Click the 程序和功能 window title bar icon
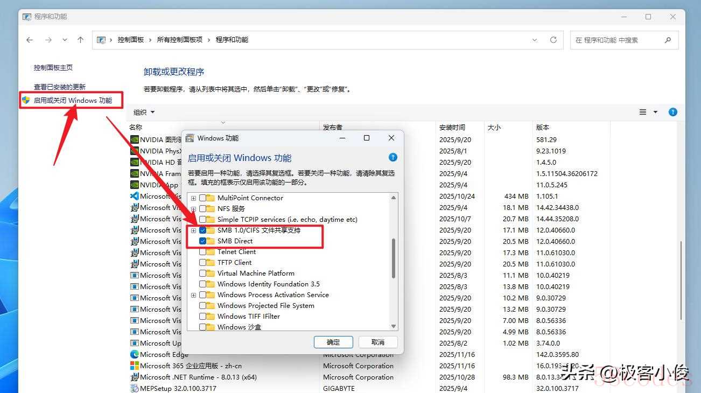The height and width of the screenshot is (393, 701). 27,17
